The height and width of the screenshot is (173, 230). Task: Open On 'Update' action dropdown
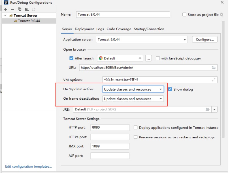point(133,89)
